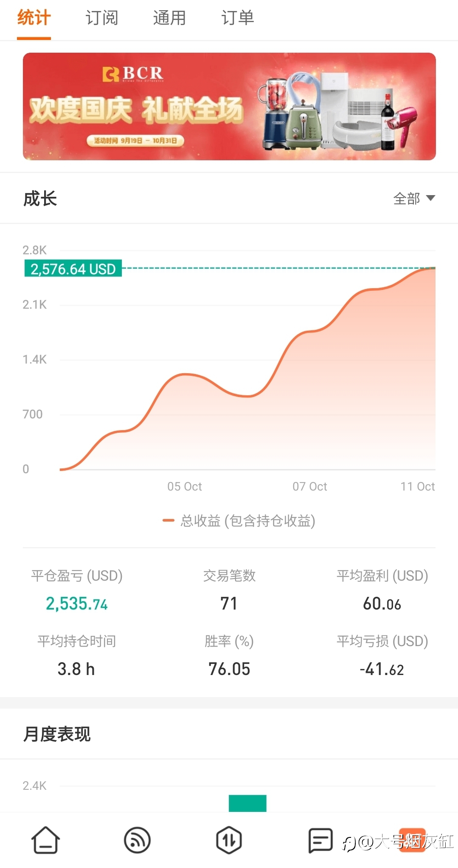The image size is (458, 868).
Task: Select the green bar in 月度表现 chart
Action: coord(247,803)
